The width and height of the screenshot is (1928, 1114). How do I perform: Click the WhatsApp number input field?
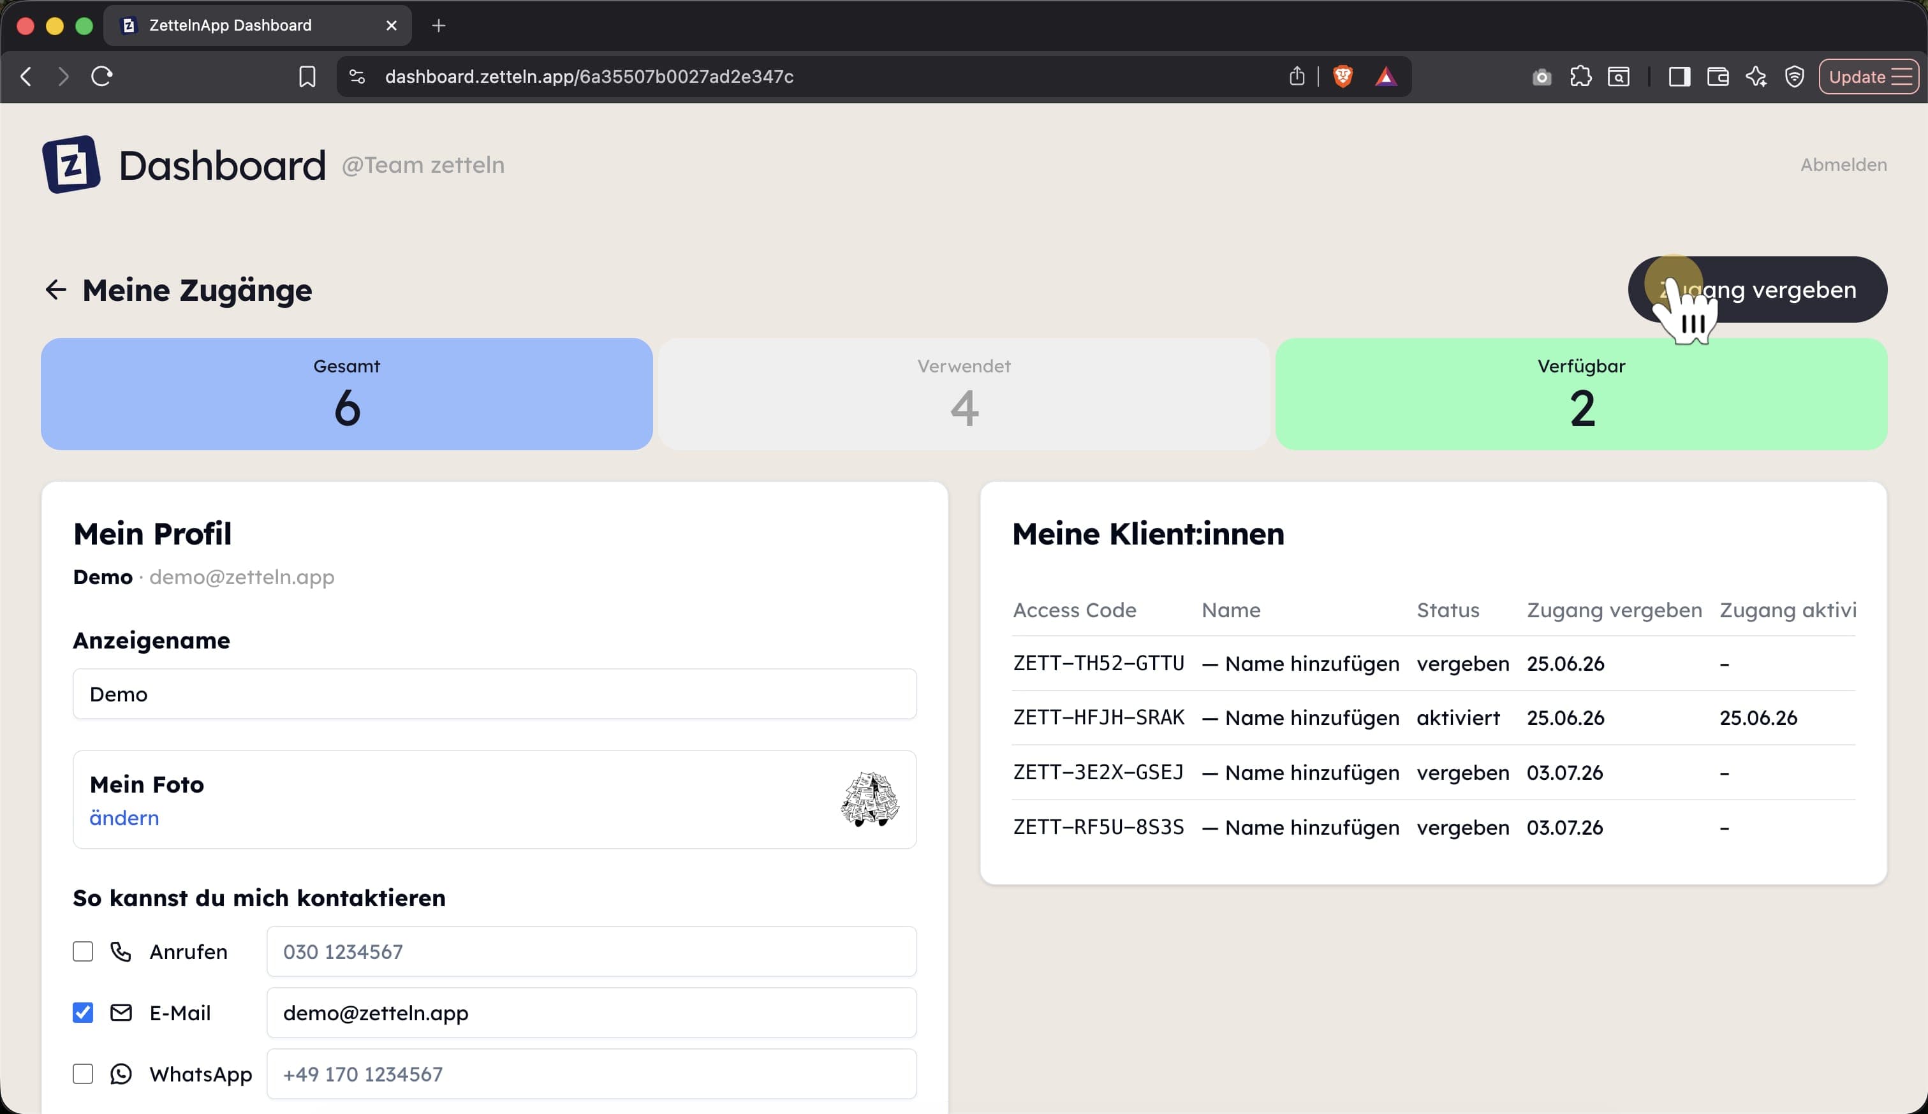591,1073
